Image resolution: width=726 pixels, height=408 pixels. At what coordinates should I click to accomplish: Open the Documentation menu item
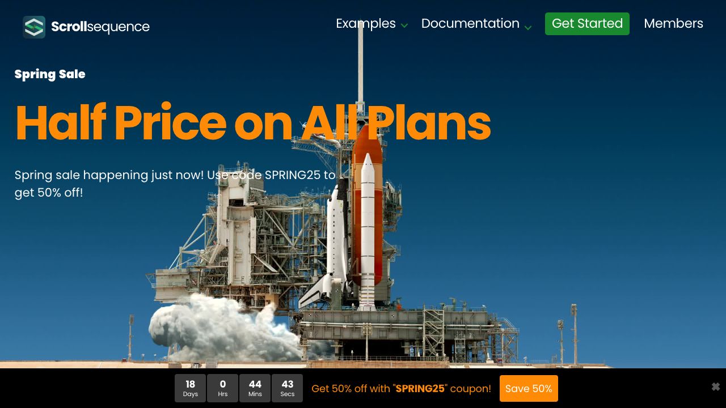coord(470,24)
